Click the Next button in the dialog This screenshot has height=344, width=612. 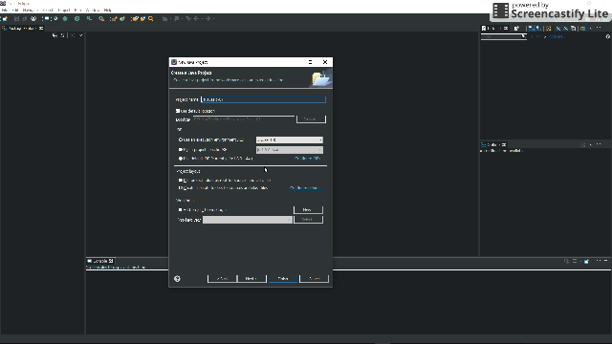[x=251, y=278]
